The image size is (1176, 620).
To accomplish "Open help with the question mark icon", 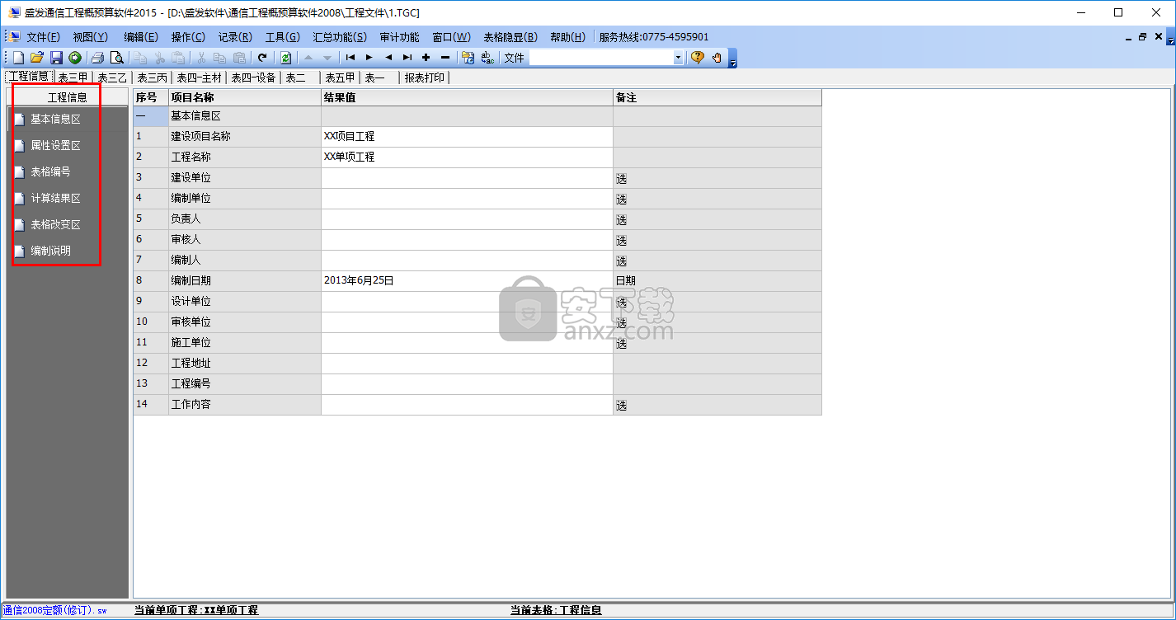I will pos(698,58).
